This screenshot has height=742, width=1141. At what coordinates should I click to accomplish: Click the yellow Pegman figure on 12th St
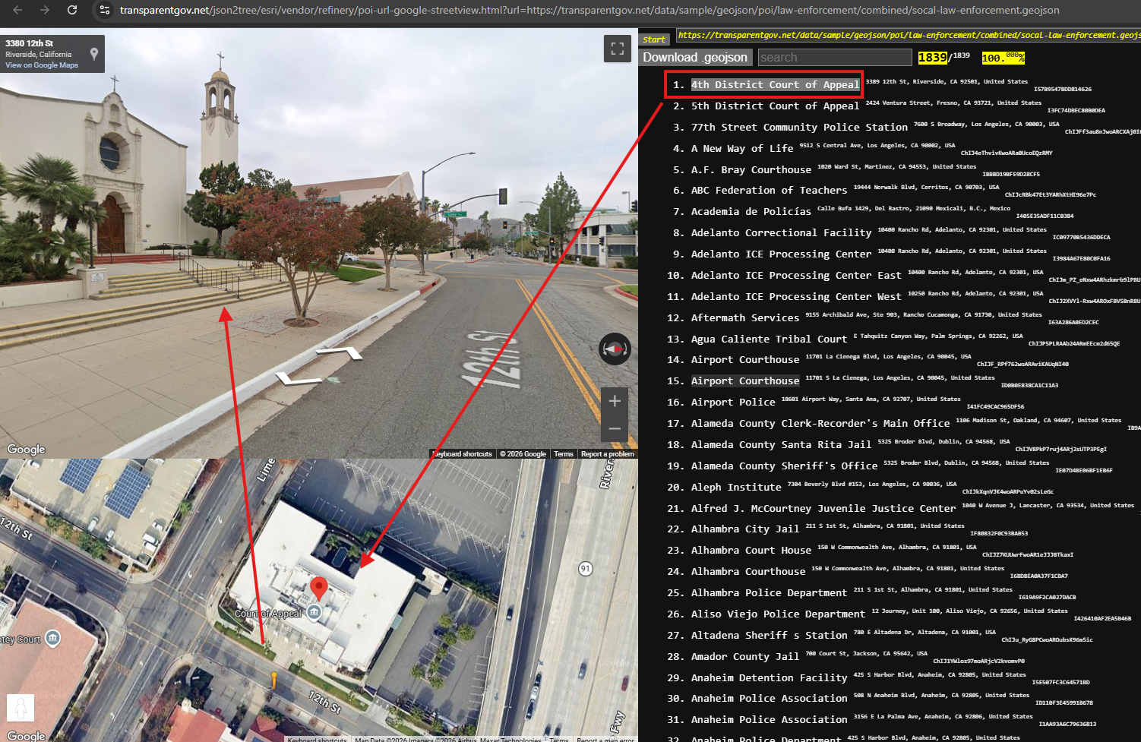point(274,679)
